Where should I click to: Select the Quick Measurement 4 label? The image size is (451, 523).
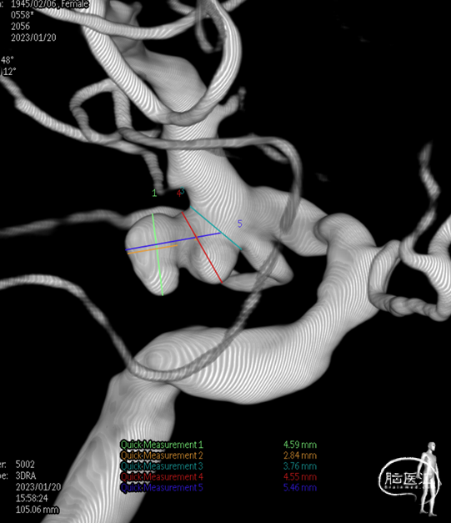[162, 476]
